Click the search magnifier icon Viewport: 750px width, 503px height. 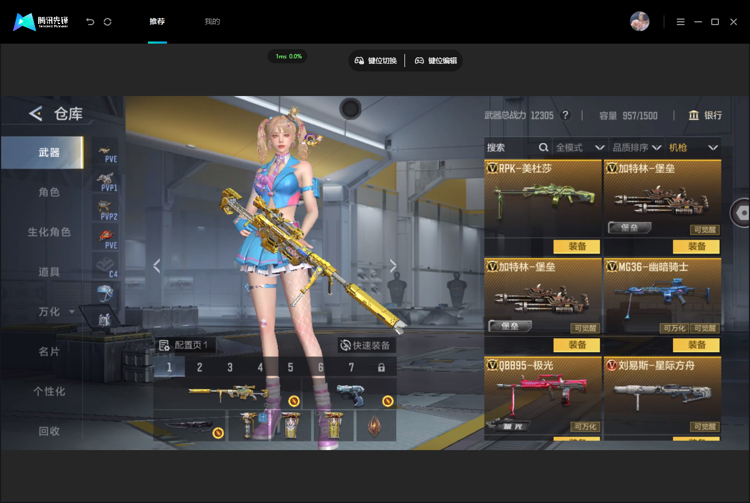click(543, 147)
